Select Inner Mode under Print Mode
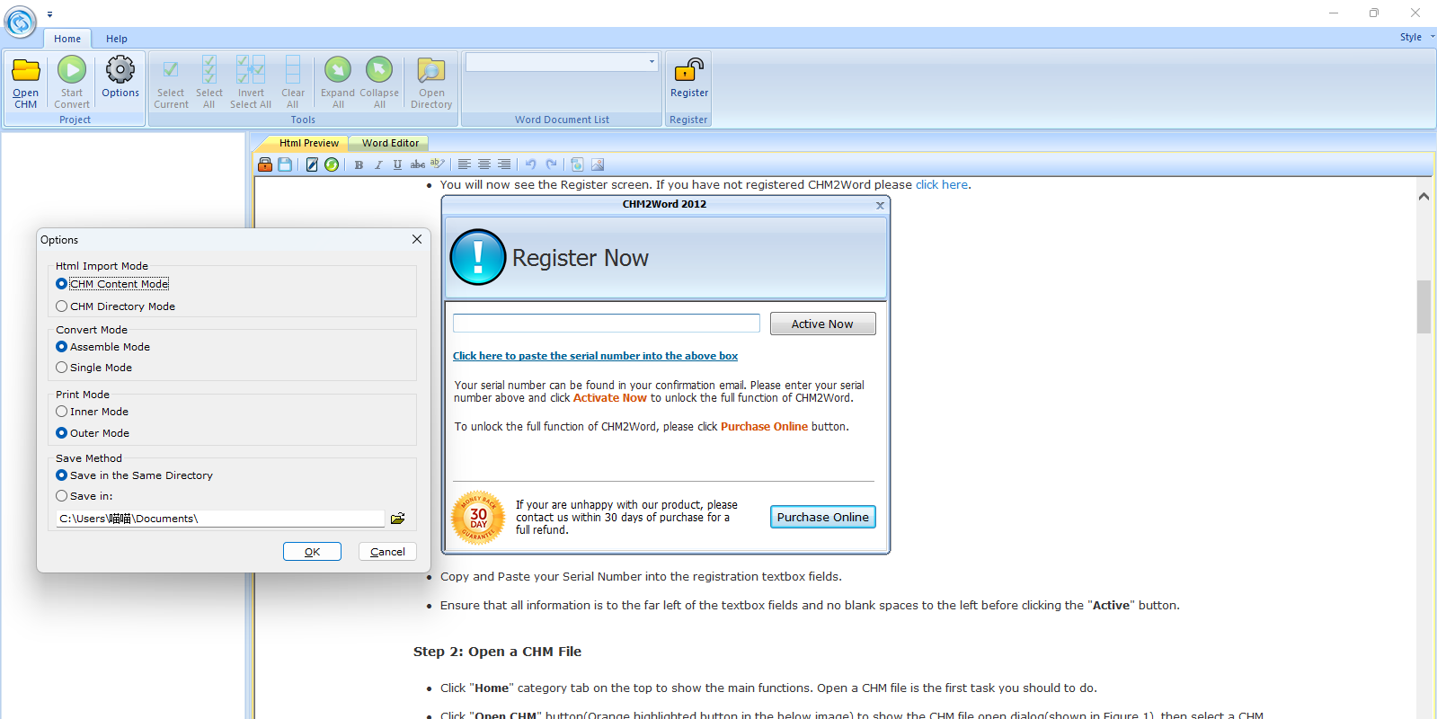 pyautogui.click(x=62, y=412)
